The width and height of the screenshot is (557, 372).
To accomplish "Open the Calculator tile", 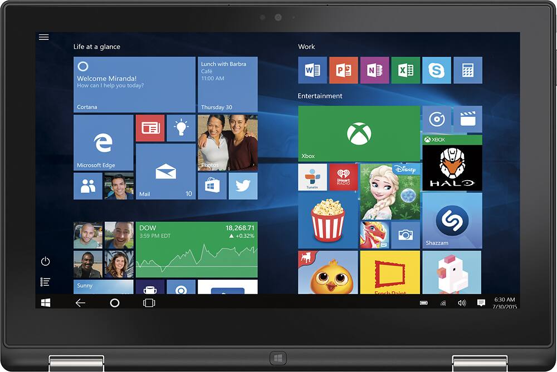I will pyautogui.click(x=468, y=70).
